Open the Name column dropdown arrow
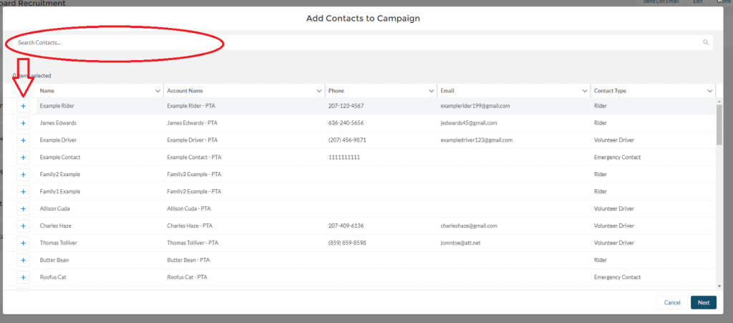Viewport: 733px width, 323px height. [x=157, y=91]
